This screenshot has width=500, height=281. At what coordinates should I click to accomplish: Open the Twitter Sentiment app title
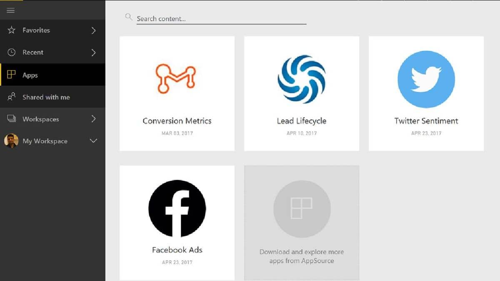(x=426, y=121)
